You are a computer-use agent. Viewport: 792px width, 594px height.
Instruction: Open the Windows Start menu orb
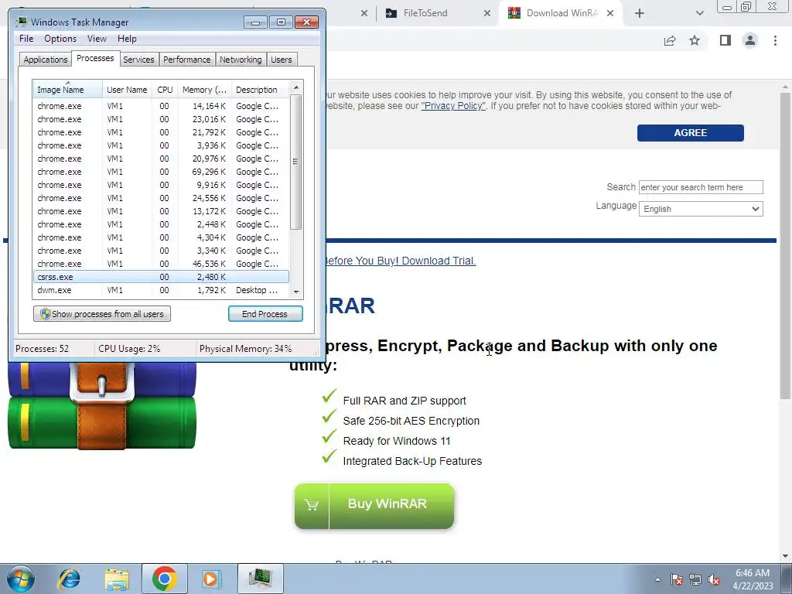(x=20, y=579)
